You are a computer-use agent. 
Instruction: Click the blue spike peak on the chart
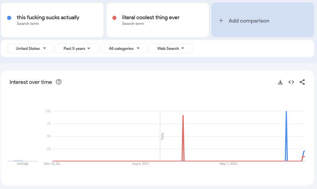click(x=286, y=112)
